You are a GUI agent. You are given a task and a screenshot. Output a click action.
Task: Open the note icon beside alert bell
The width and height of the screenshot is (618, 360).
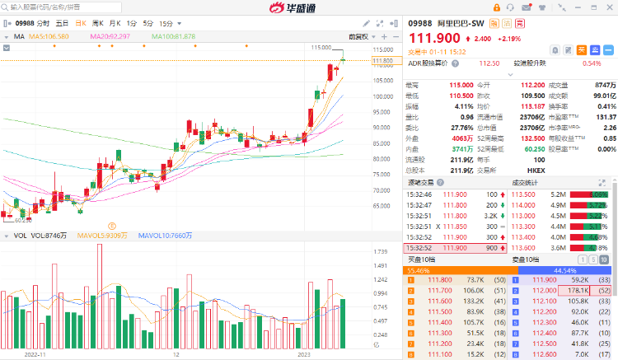tap(568, 50)
